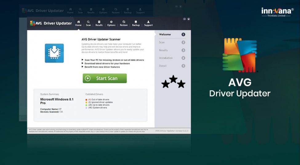This screenshot has height=165, width=300.
Task: Click Backup in the background AVG window
Action: (x=128, y=11)
